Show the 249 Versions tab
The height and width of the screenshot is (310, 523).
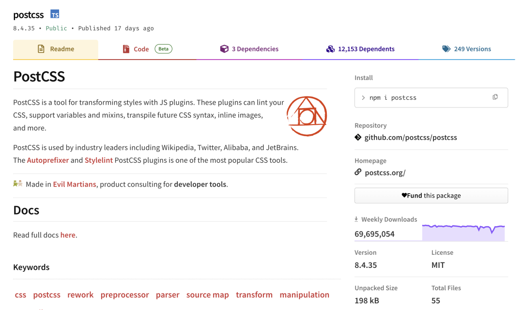[466, 49]
